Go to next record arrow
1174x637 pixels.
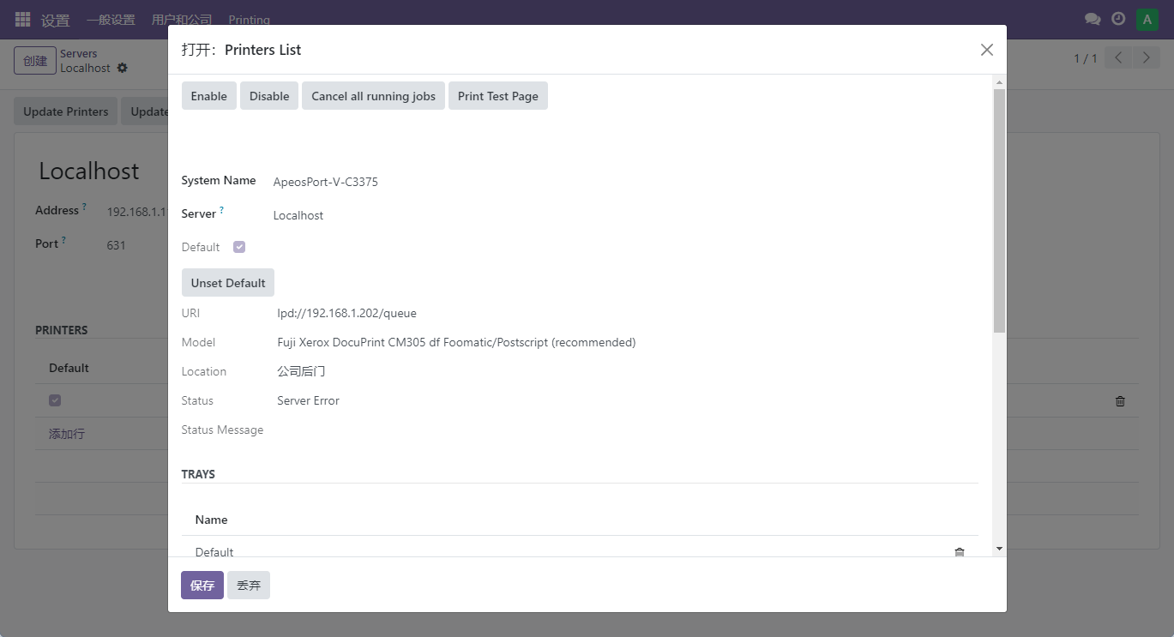coord(1146,58)
